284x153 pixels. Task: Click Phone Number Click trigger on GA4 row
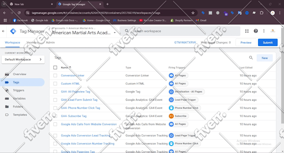coord(185,108)
